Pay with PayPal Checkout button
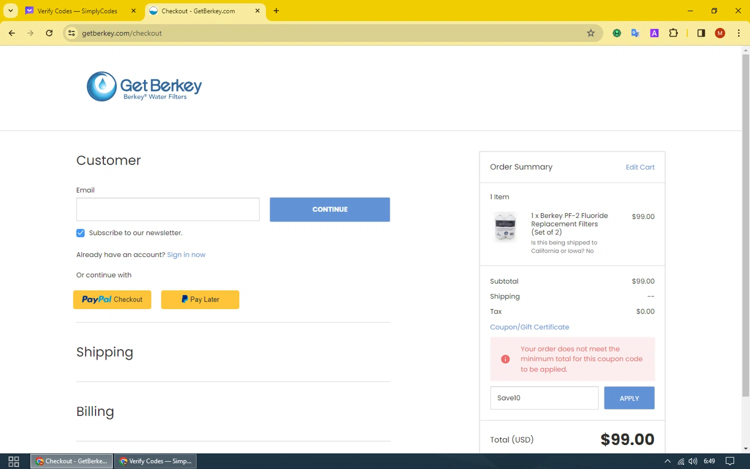This screenshot has height=469, width=750. (112, 299)
